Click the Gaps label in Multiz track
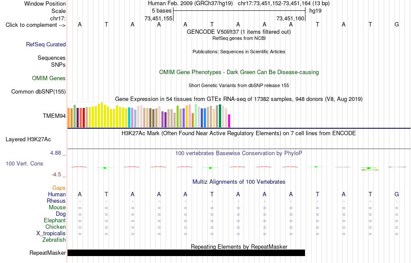 [x=59, y=188]
